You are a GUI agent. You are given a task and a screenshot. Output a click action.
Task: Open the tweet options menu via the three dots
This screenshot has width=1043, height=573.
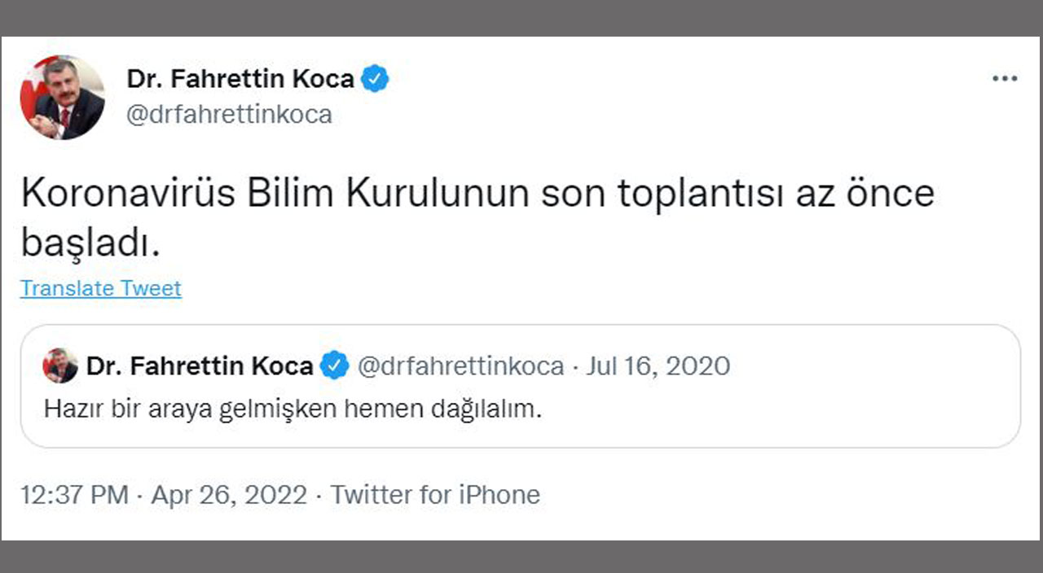(1004, 77)
